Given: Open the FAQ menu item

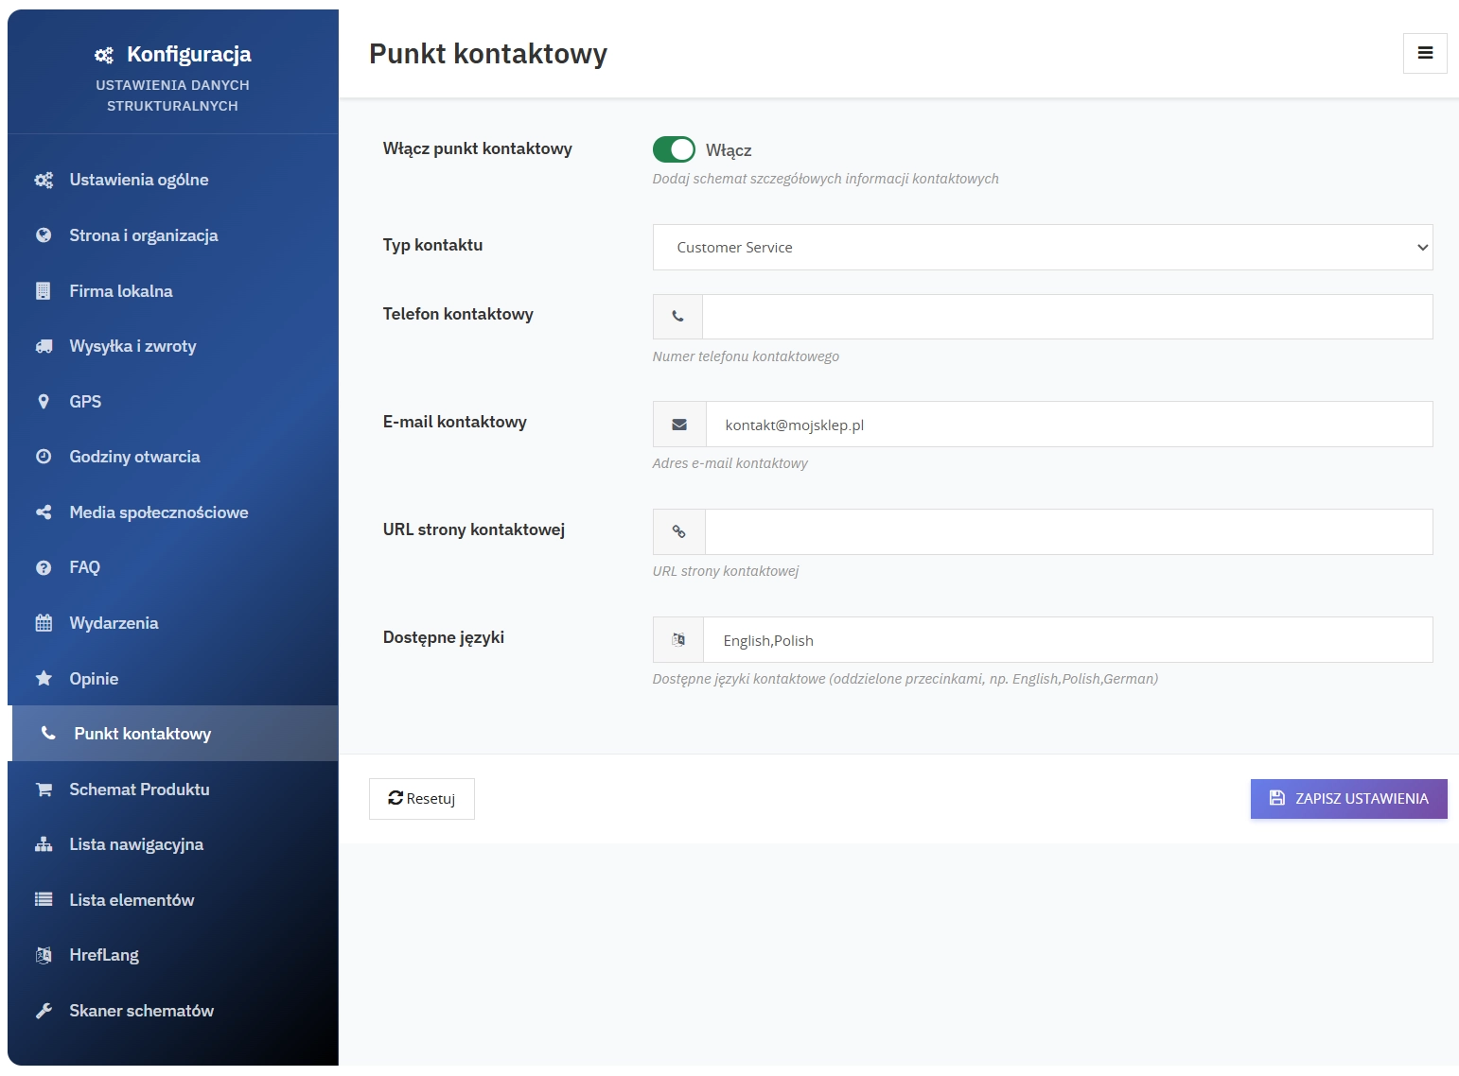Looking at the screenshot, I should pos(84,567).
